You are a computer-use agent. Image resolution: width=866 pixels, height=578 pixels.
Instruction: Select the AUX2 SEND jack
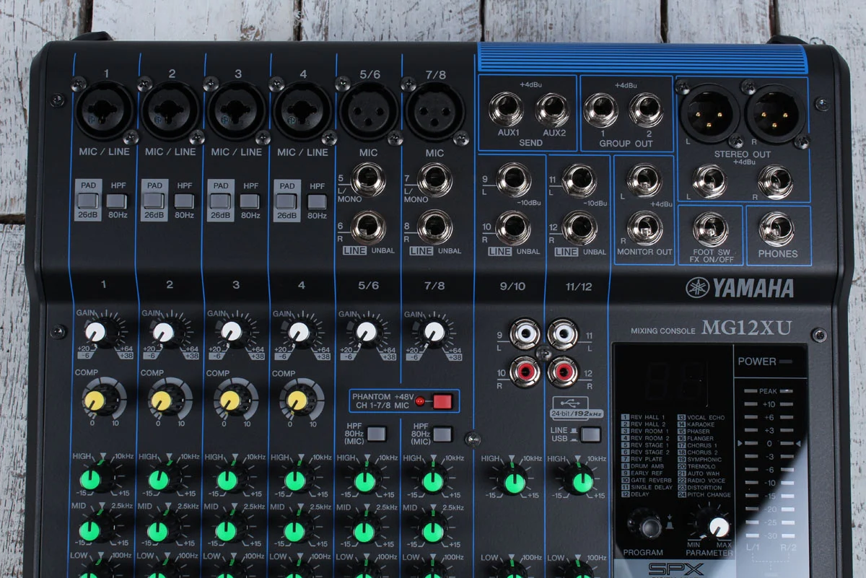[553, 110]
